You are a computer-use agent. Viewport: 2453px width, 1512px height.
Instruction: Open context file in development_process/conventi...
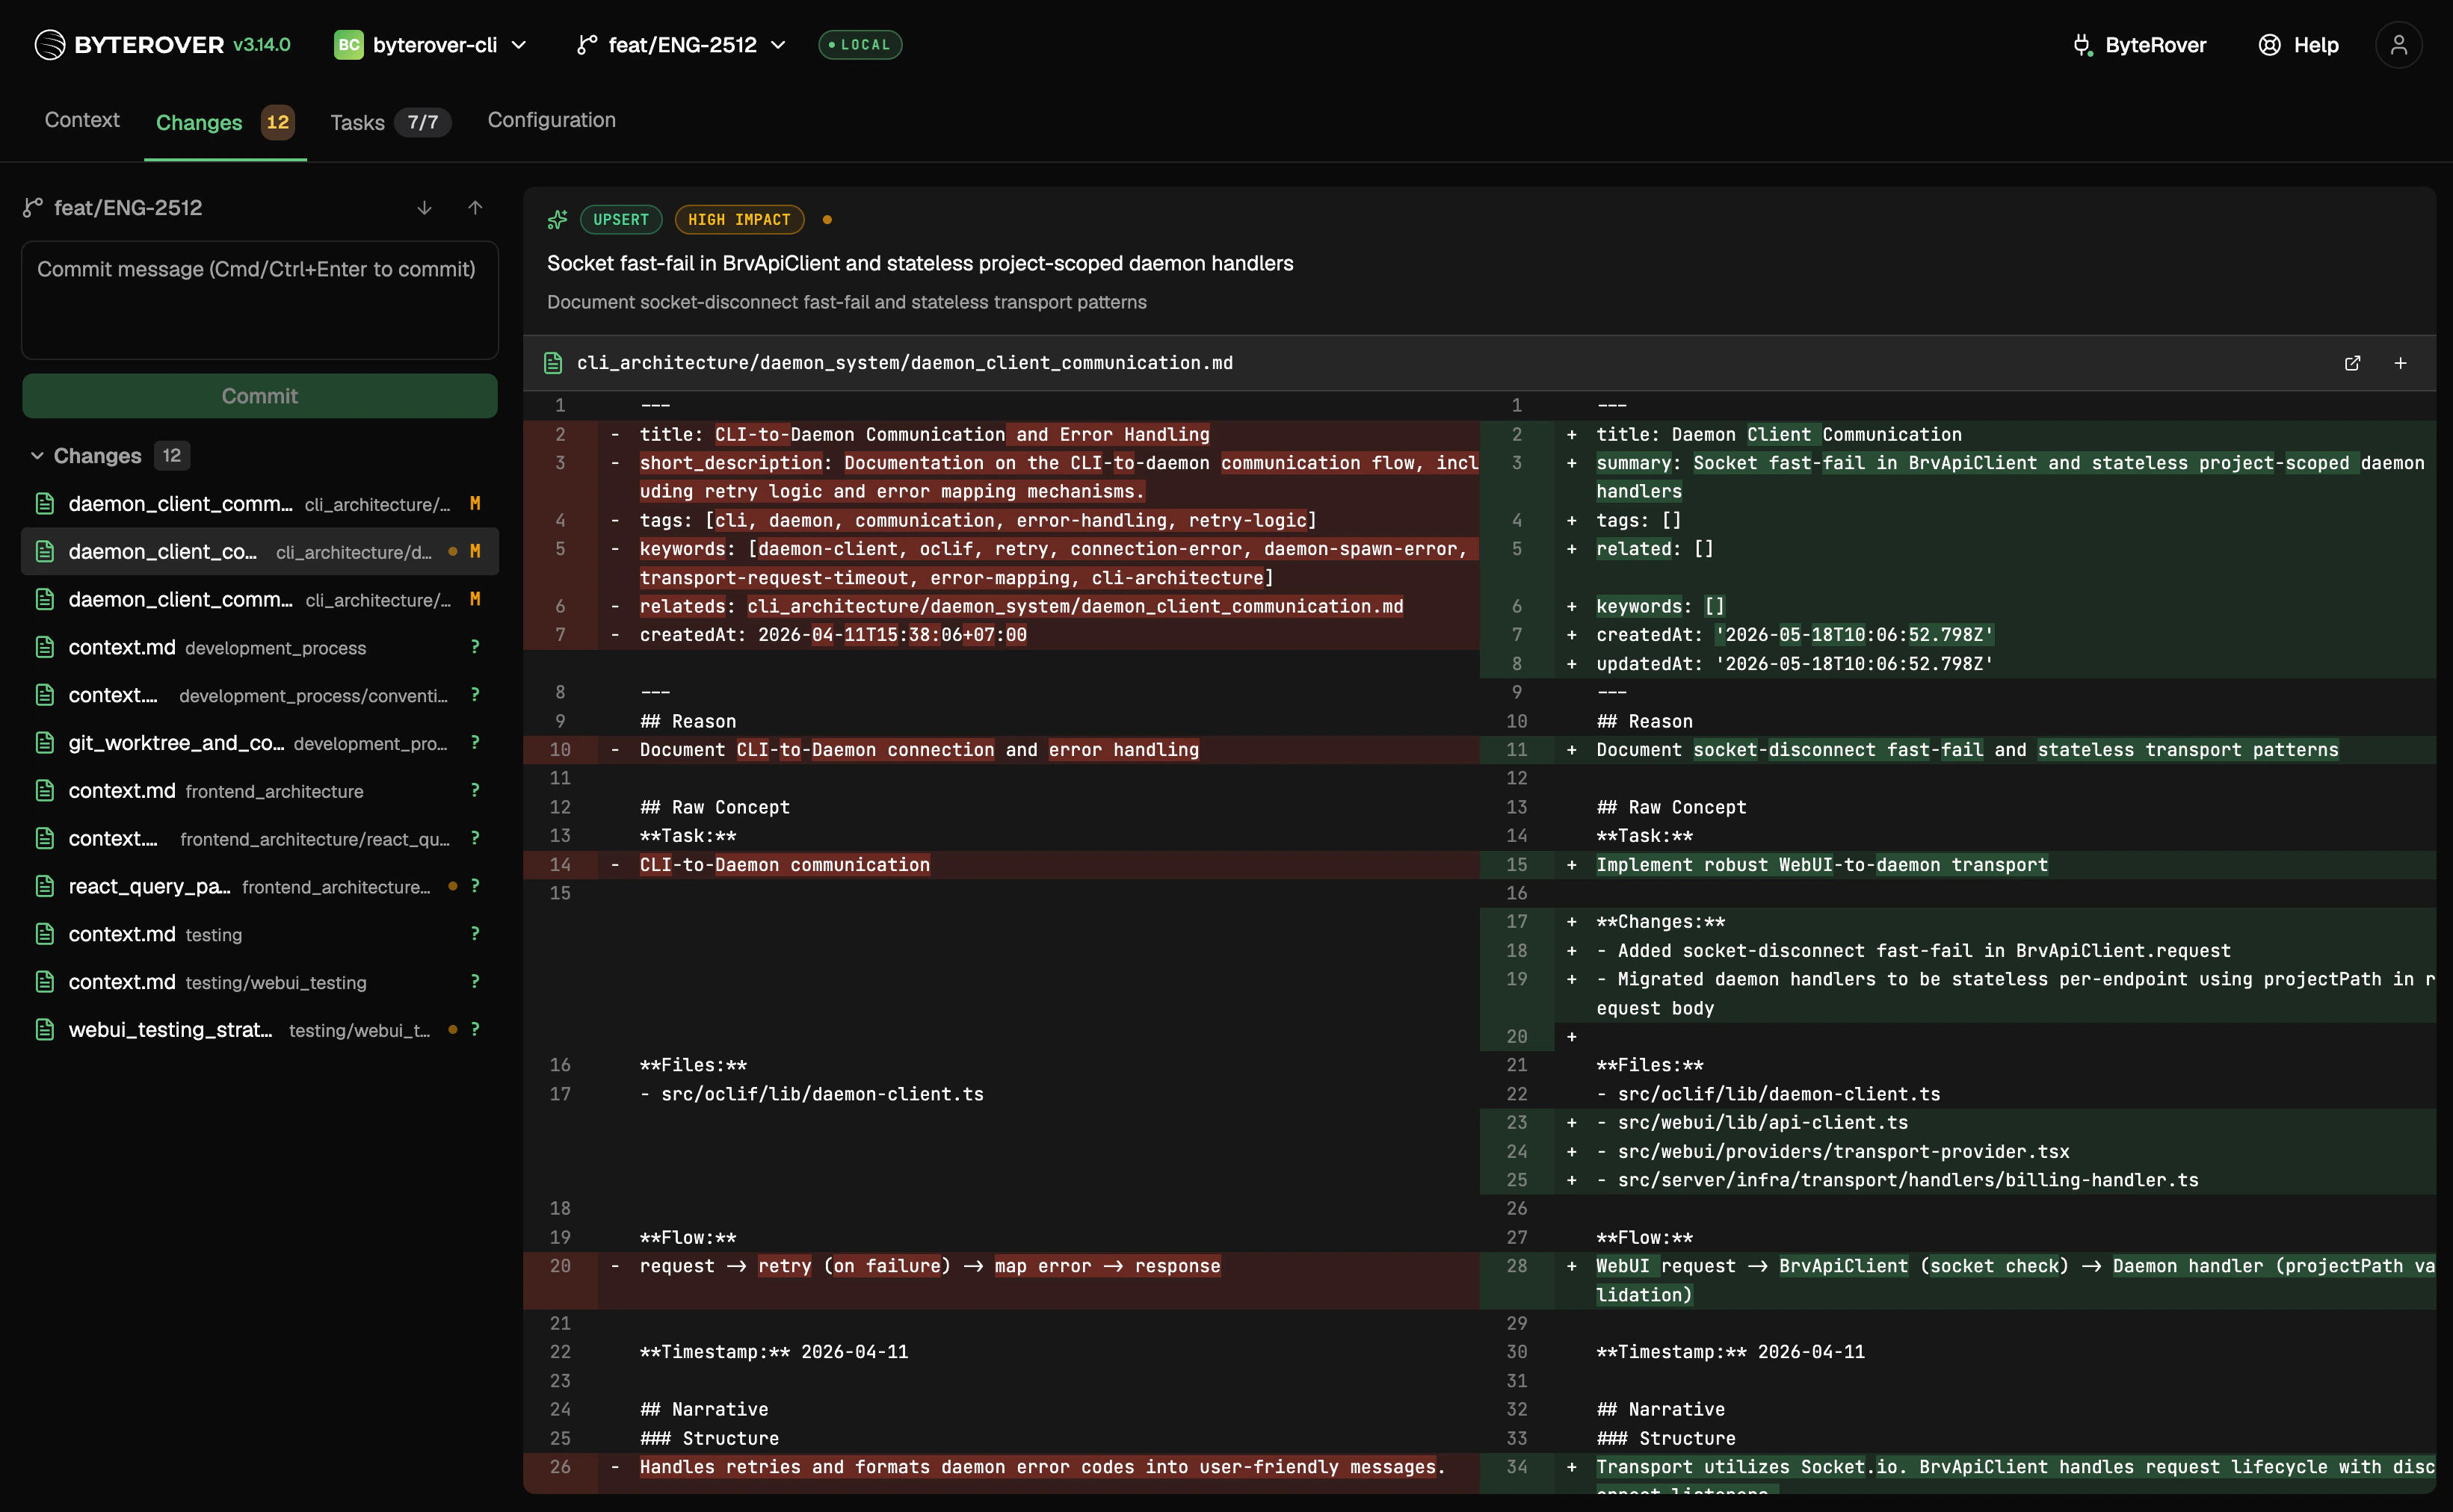point(260,695)
